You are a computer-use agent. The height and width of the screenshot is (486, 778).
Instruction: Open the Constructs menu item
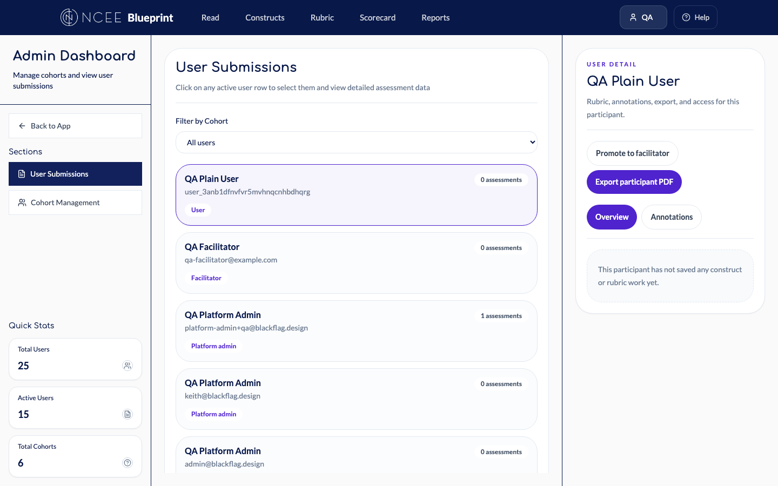point(265,18)
